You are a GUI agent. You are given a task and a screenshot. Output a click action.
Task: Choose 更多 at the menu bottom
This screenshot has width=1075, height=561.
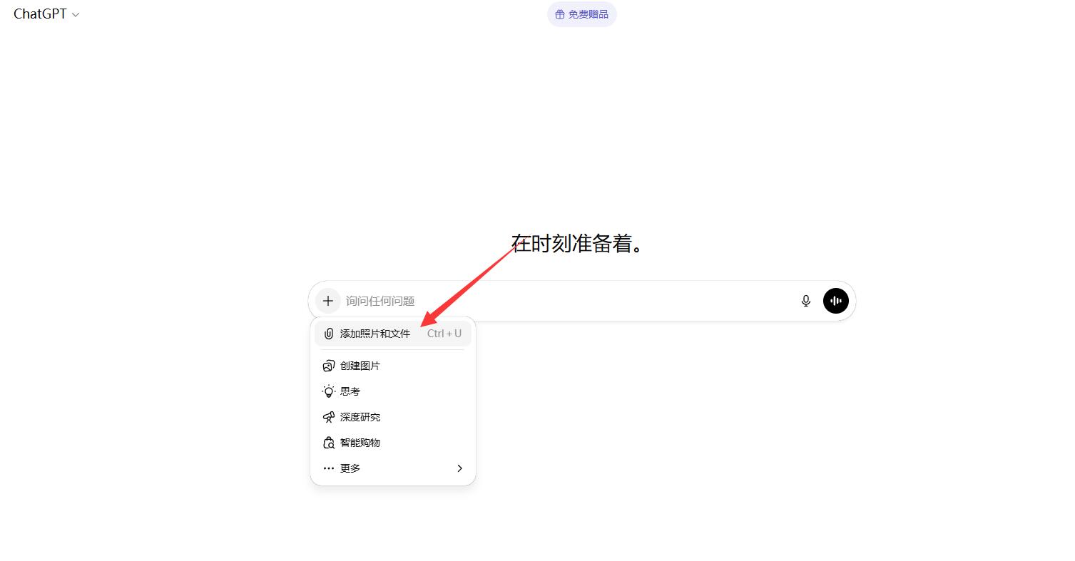[x=350, y=468]
